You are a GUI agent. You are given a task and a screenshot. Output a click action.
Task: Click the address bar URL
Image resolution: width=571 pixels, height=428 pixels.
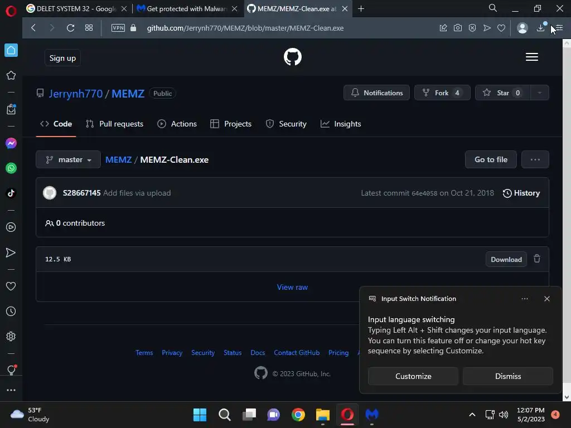coord(245,28)
